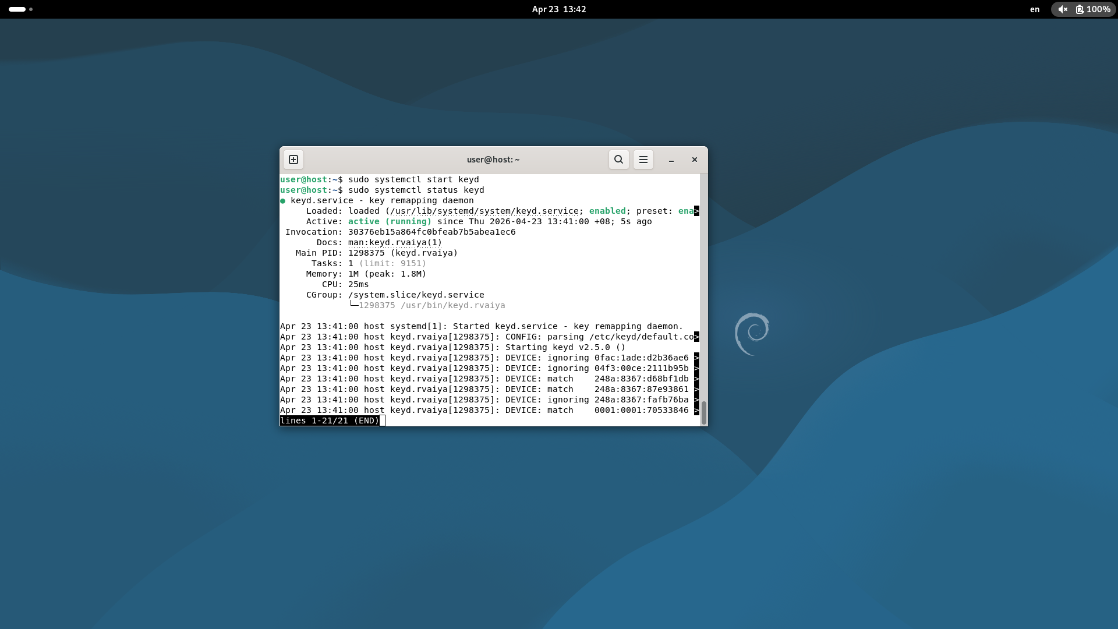Click the truncation marker on the CONFIG line
Viewport: 1118px width, 629px height.
696,337
